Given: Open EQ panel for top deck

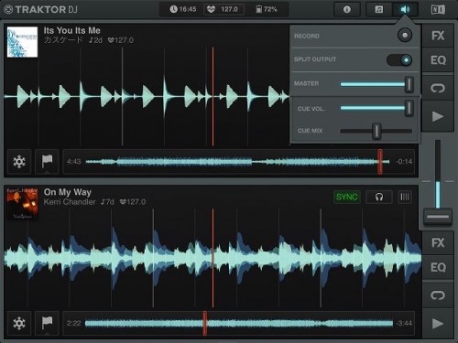Looking at the screenshot, I should pyautogui.click(x=438, y=60).
